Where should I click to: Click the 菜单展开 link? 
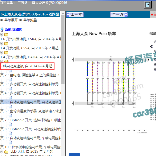11,20
